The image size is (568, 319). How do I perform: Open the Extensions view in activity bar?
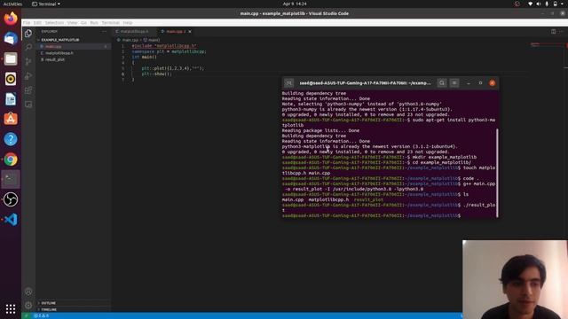[28, 90]
